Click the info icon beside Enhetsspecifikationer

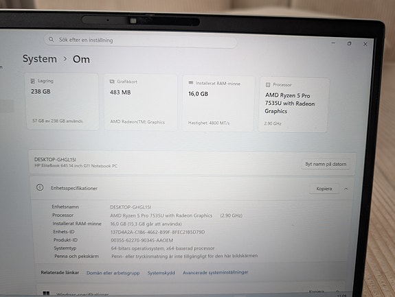click(40, 187)
